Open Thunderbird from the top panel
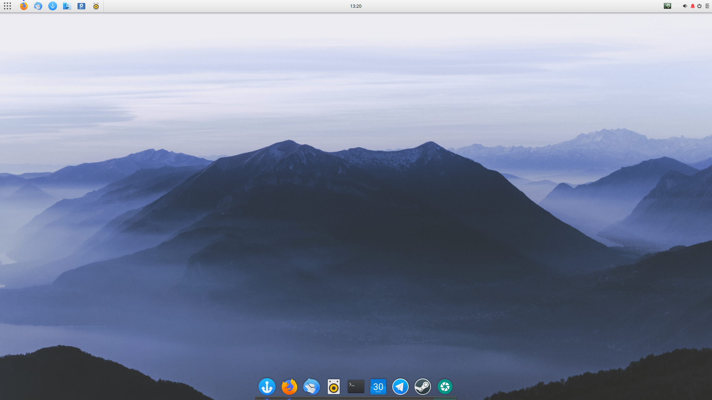 (38, 6)
